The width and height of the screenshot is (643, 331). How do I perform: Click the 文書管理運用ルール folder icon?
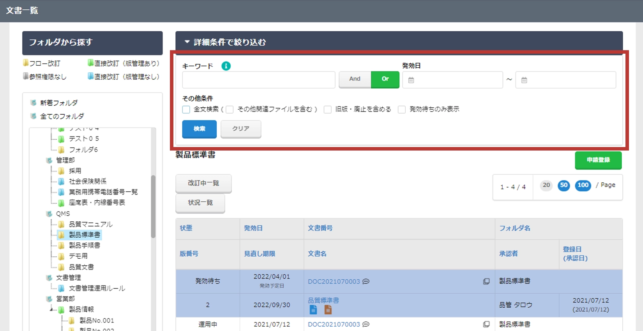pyautogui.click(x=62, y=288)
